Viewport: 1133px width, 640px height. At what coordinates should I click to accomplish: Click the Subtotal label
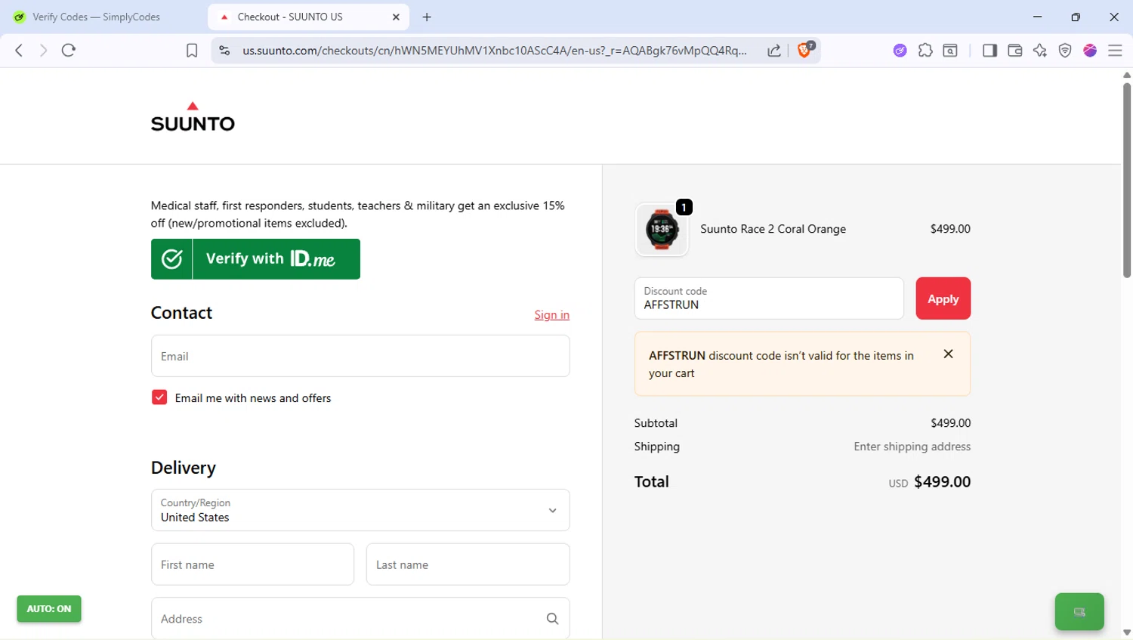tap(656, 423)
